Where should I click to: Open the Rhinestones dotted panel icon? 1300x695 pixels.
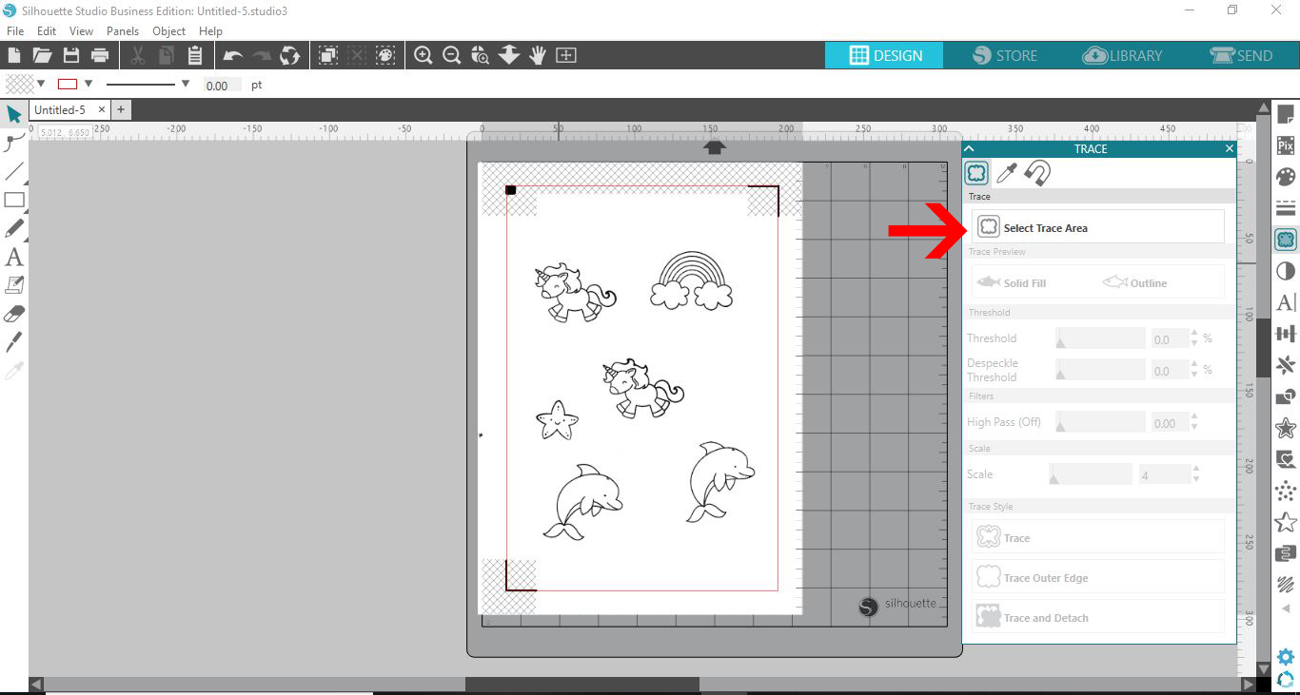click(1286, 490)
